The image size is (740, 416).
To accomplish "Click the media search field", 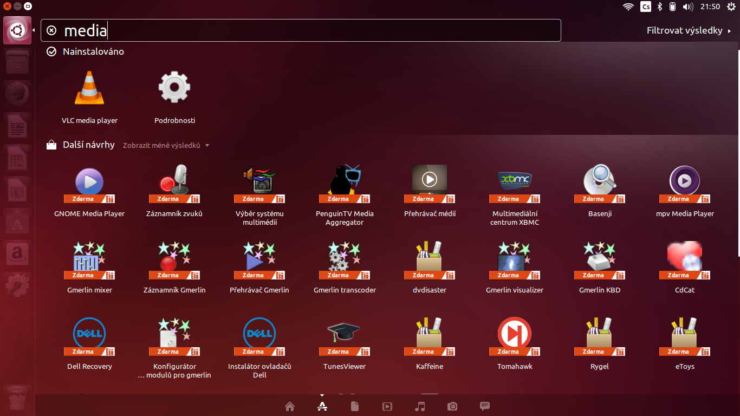I will [301, 30].
